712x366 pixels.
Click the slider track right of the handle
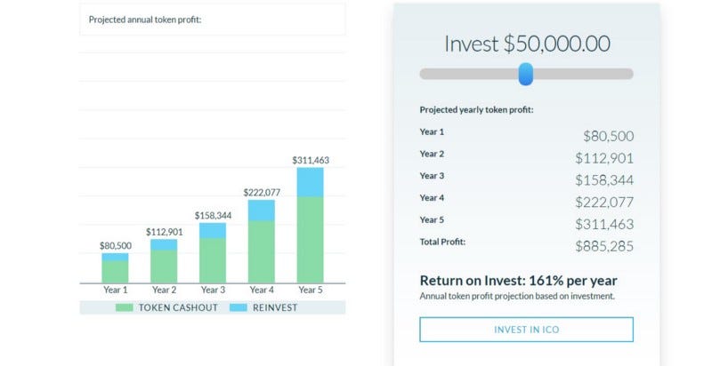point(583,74)
